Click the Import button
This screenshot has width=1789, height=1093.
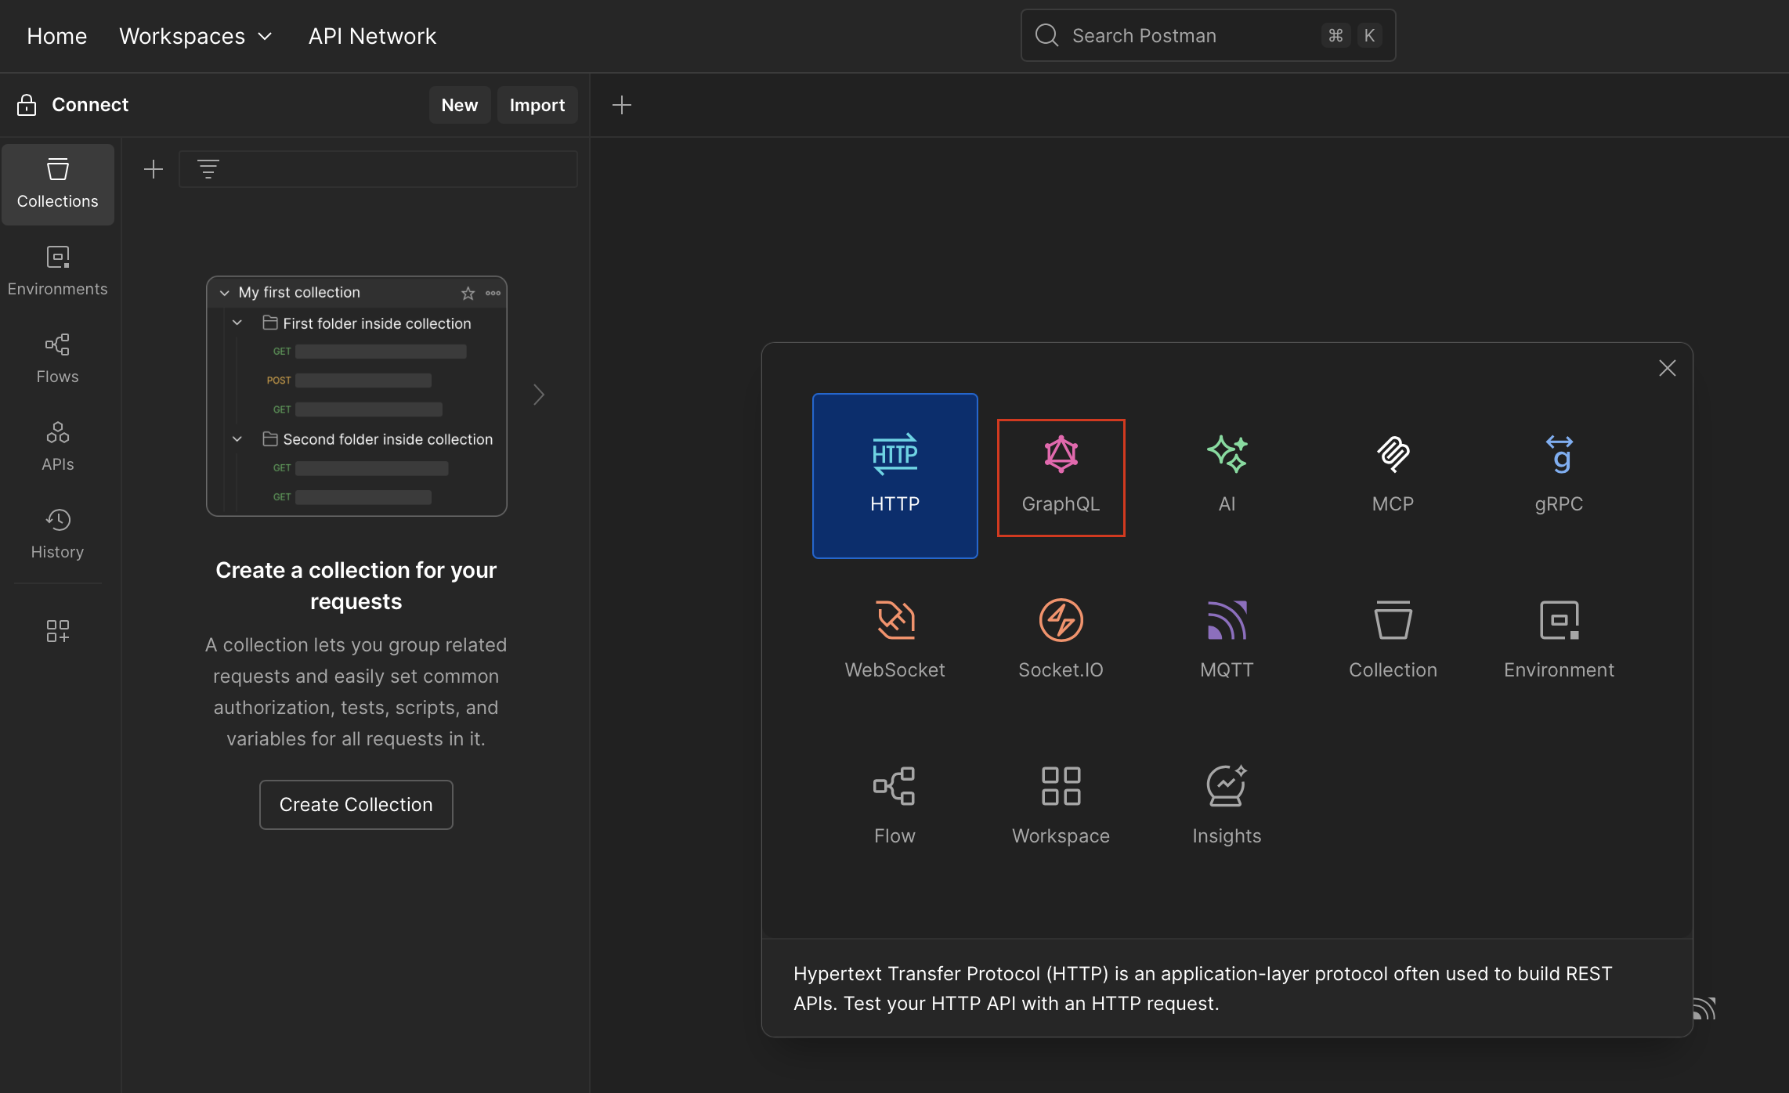[x=537, y=105]
